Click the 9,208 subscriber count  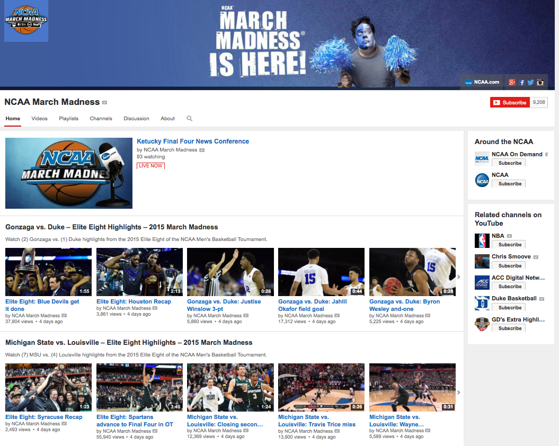[x=539, y=102]
